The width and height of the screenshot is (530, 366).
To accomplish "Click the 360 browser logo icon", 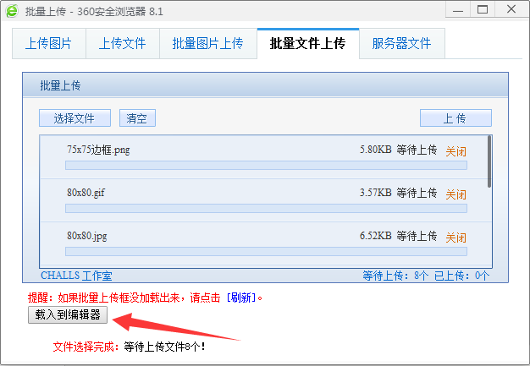I will pos(12,11).
